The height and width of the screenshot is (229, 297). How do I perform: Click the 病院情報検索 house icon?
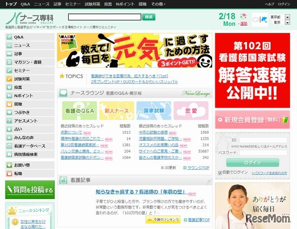(x=9, y=154)
